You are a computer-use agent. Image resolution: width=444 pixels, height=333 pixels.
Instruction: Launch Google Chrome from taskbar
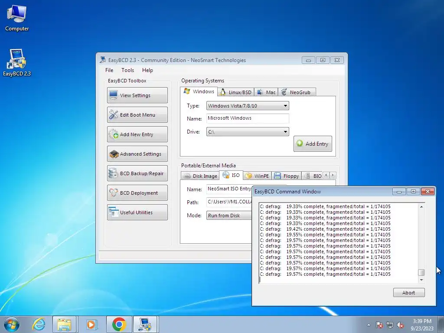pos(119,324)
